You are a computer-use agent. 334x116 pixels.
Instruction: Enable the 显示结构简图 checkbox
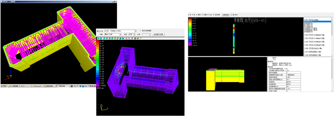point(141,31)
